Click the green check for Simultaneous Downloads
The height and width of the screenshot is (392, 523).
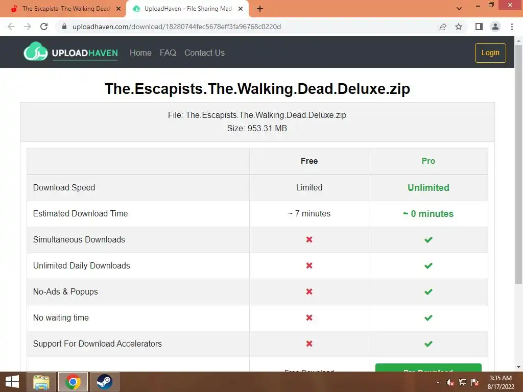429,239
